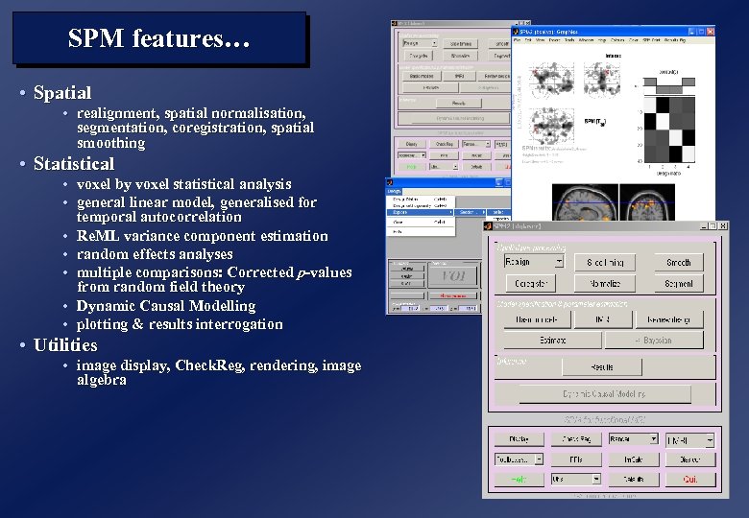Click Segment button in front SPM2 window
The height and width of the screenshot is (518, 749).
678,283
